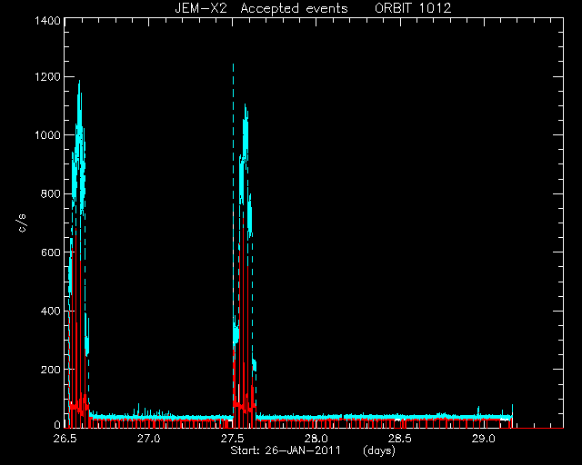Screen dimensions: 582x465
Task: Click the 27.0 x-axis tick label
Action: click(148, 439)
